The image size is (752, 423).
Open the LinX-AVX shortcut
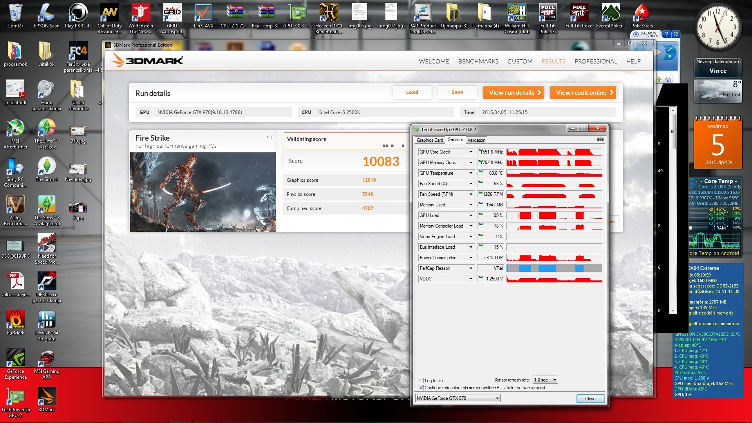204,16
